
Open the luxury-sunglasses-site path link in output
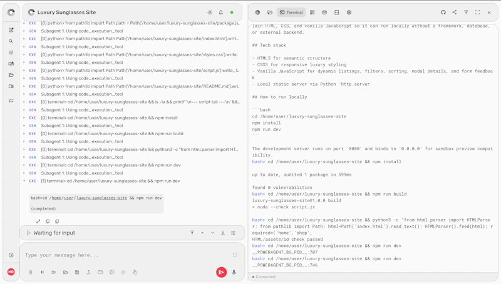[x=101, y=198]
